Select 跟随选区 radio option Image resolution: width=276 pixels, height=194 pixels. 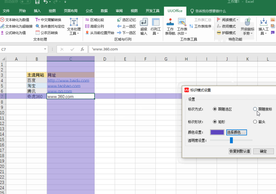pos(215,109)
